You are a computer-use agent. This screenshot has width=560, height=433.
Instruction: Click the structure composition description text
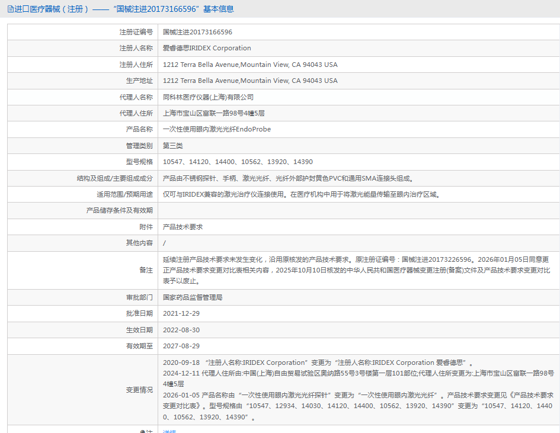(289, 178)
